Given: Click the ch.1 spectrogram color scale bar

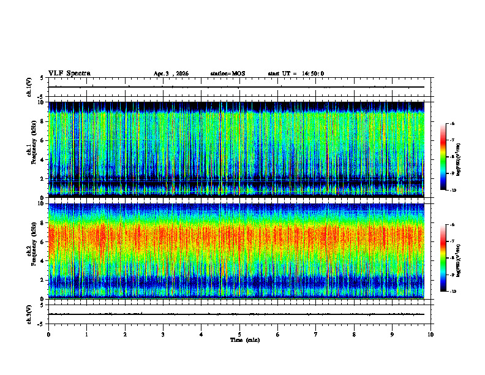Looking at the screenshot, I should 443,157.
